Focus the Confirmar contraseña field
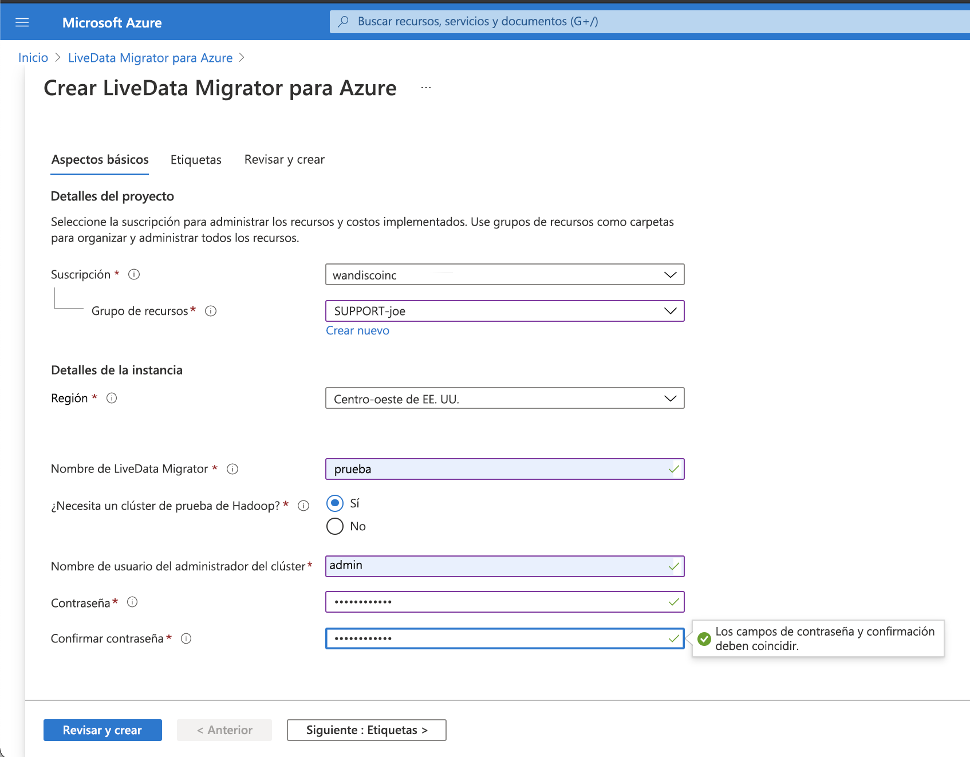 click(x=504, y=638)
